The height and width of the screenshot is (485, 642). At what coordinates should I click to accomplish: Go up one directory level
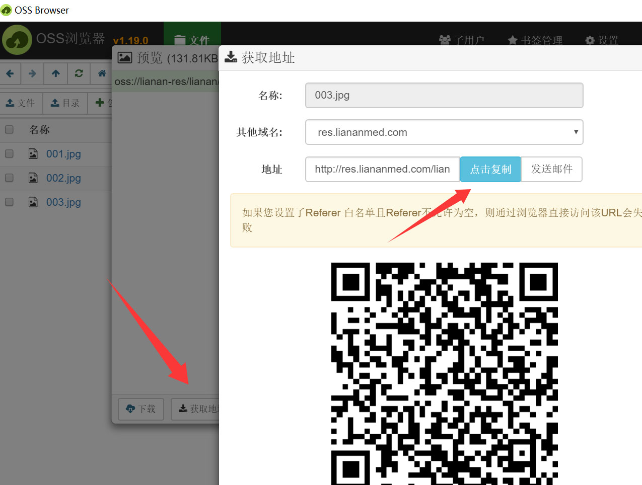coord(55,73)
